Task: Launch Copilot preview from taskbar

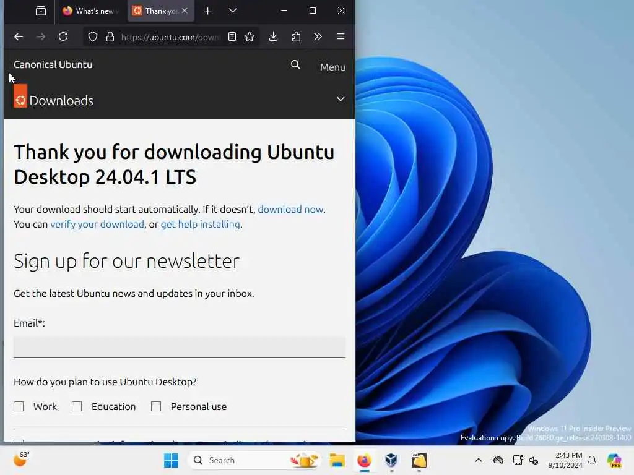Action: [614, 460]
